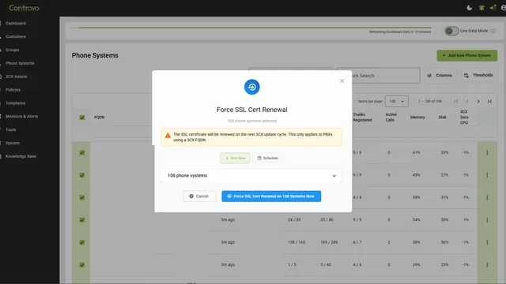Open actions menu for 56% disk row
Screen dimensions: 506x284
487,242
